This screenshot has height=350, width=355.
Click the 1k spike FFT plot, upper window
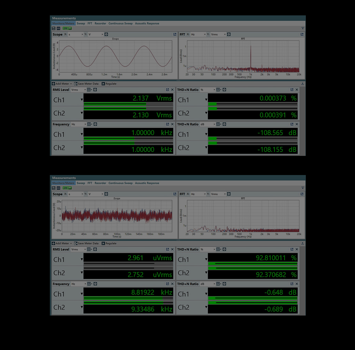243,56
